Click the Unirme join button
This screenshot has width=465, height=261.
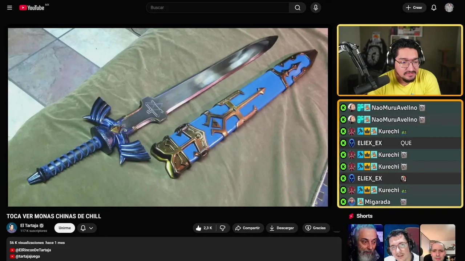pyautogui.click(x=65, y=228)
